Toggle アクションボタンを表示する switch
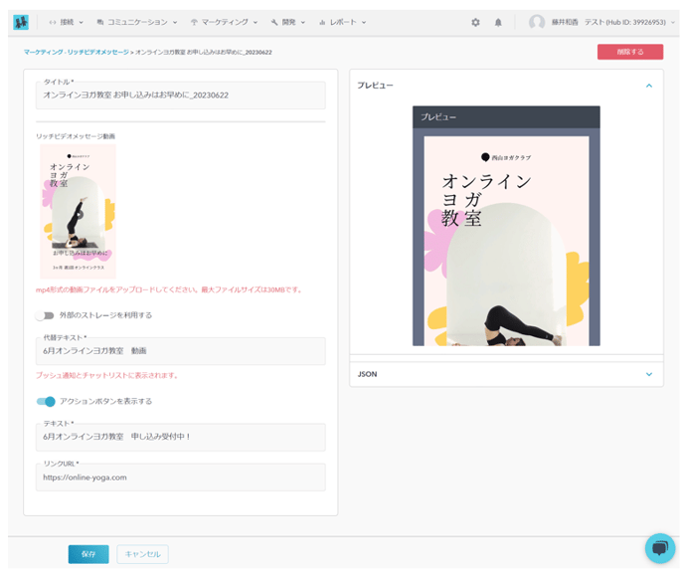This screenshot has height=571, width=684. 46,401
